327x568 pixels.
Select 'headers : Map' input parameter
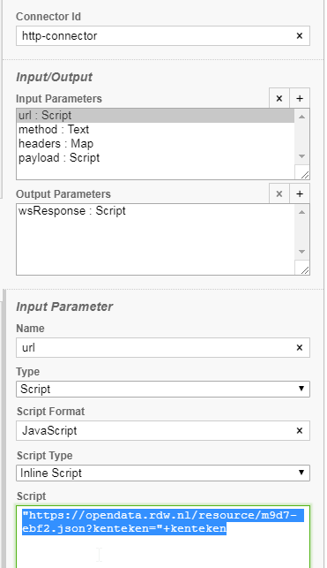[x=156, y=143]
